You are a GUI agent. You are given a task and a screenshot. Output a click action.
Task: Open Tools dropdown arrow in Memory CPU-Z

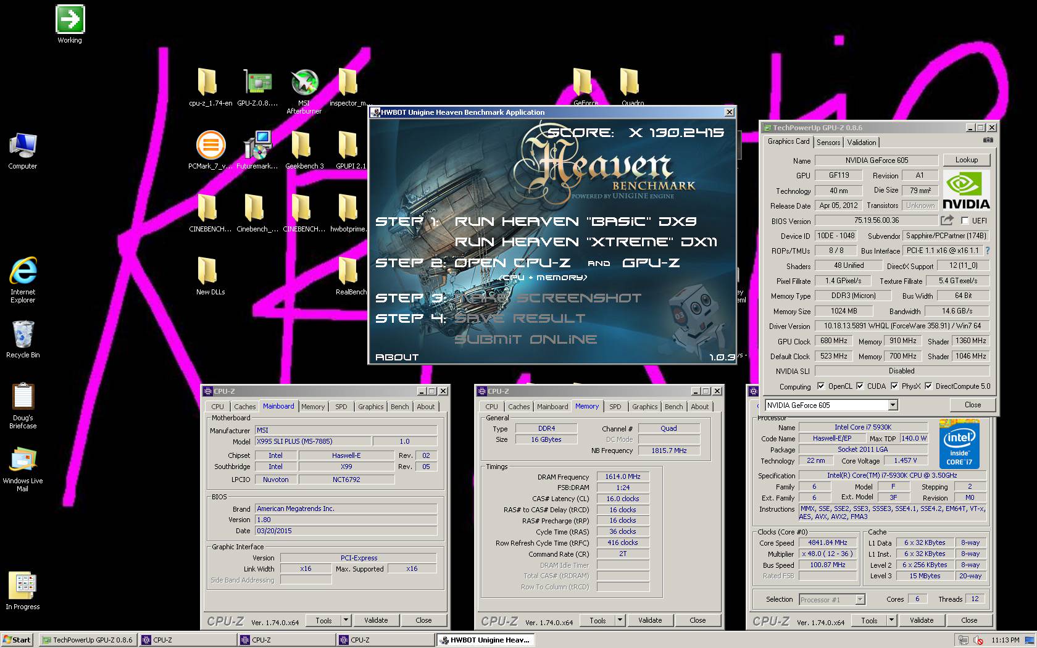pos(620,620)
